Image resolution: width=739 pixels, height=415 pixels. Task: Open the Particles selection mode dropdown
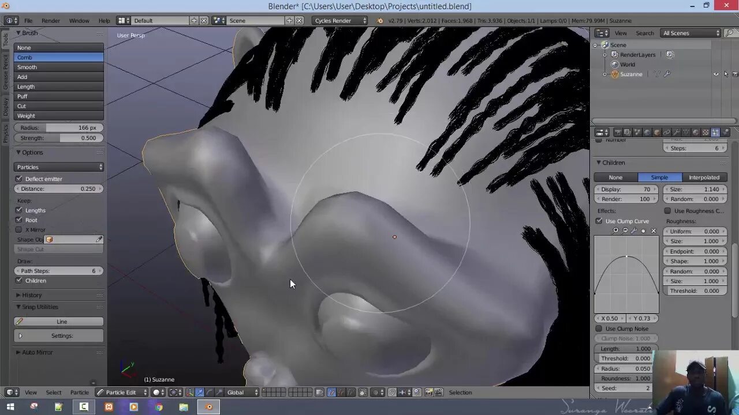tap(59, 167)
